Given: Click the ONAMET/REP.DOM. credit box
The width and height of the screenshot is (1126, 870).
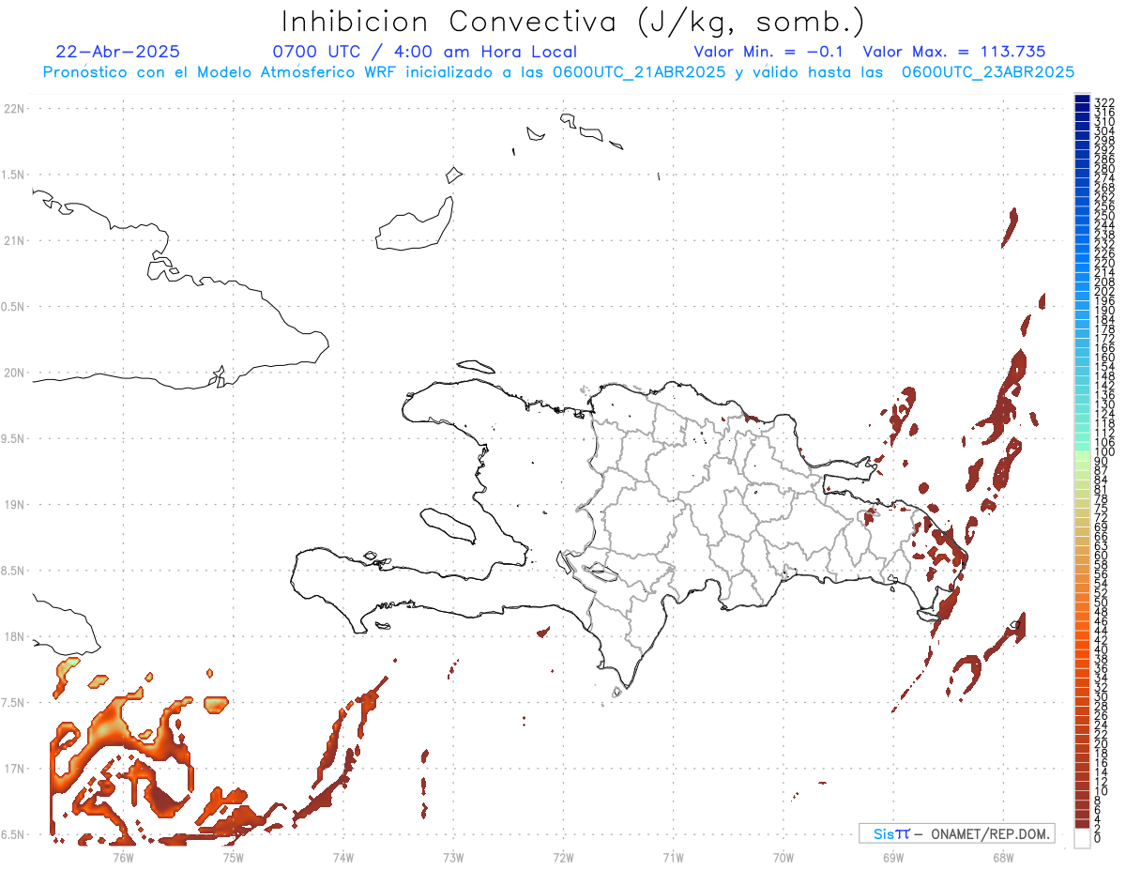Looking at the screenshot, I should point(956,833).
